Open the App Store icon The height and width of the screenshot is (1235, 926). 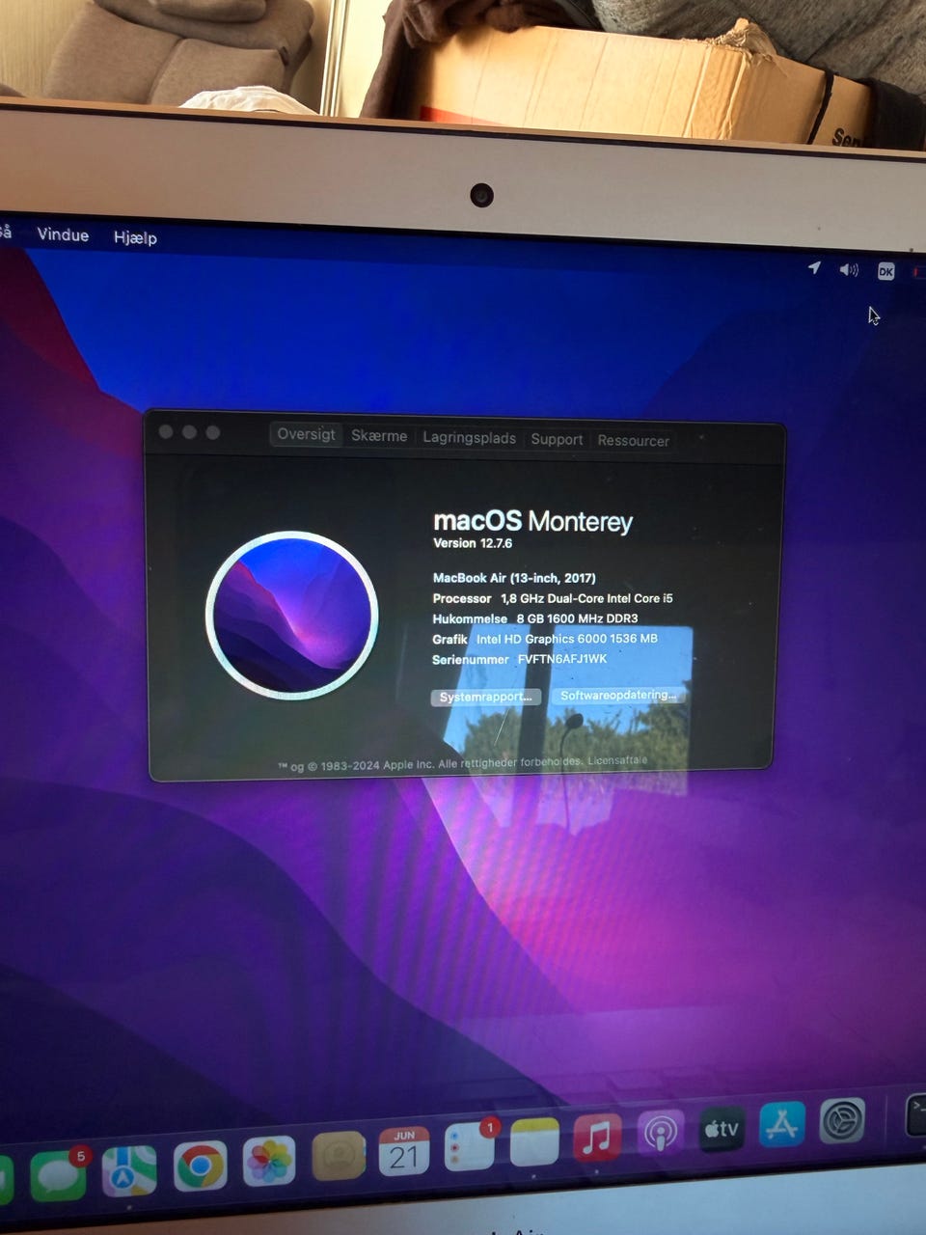coord(782,1124)
